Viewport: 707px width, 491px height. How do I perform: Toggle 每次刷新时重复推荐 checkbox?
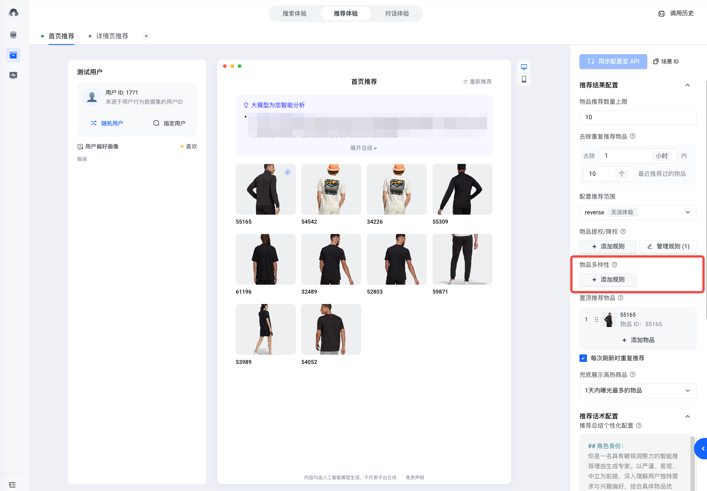583,358
